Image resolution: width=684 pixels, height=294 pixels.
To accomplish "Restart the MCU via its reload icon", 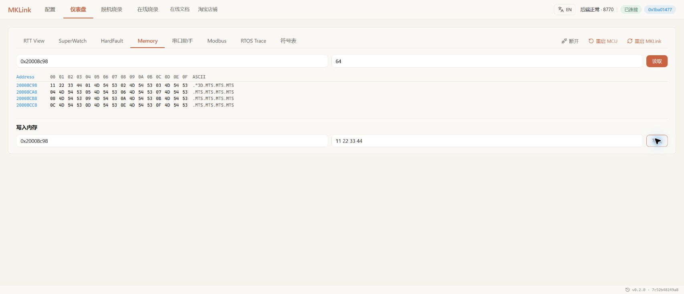I will (591, 41).
